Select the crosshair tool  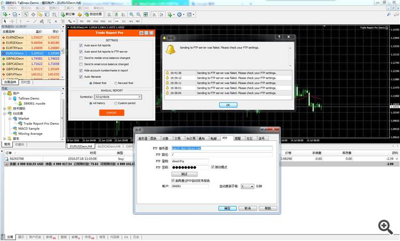pos(12,21)
